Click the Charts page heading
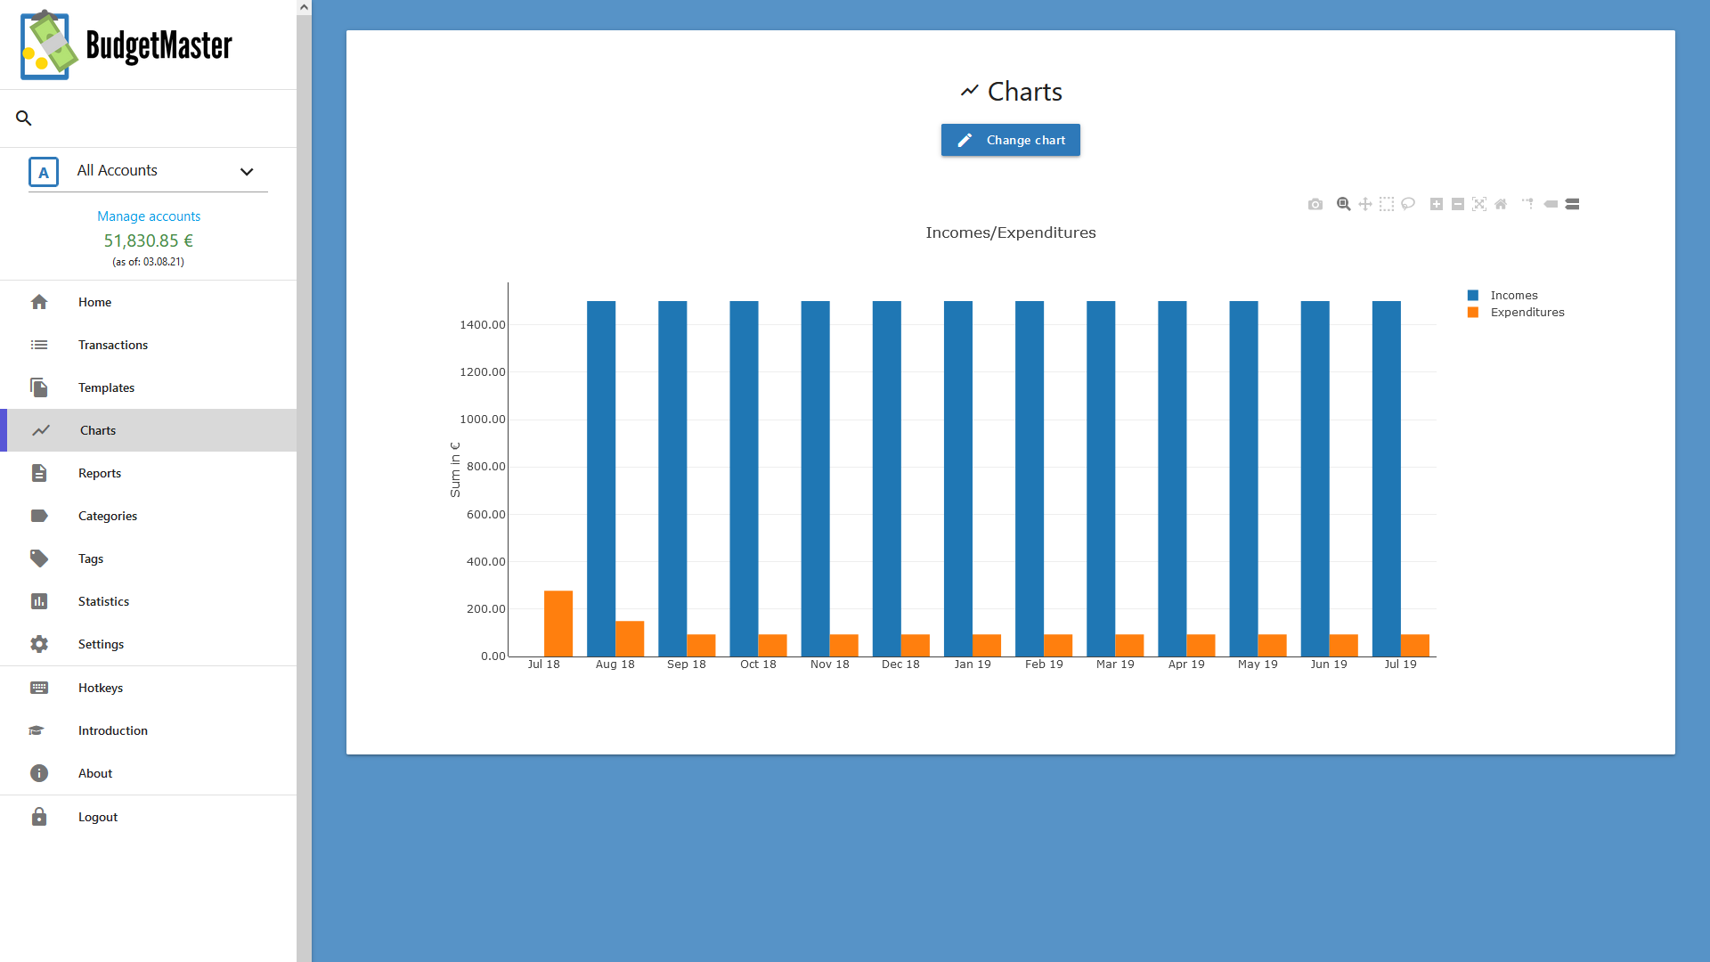 [1011, 91]
